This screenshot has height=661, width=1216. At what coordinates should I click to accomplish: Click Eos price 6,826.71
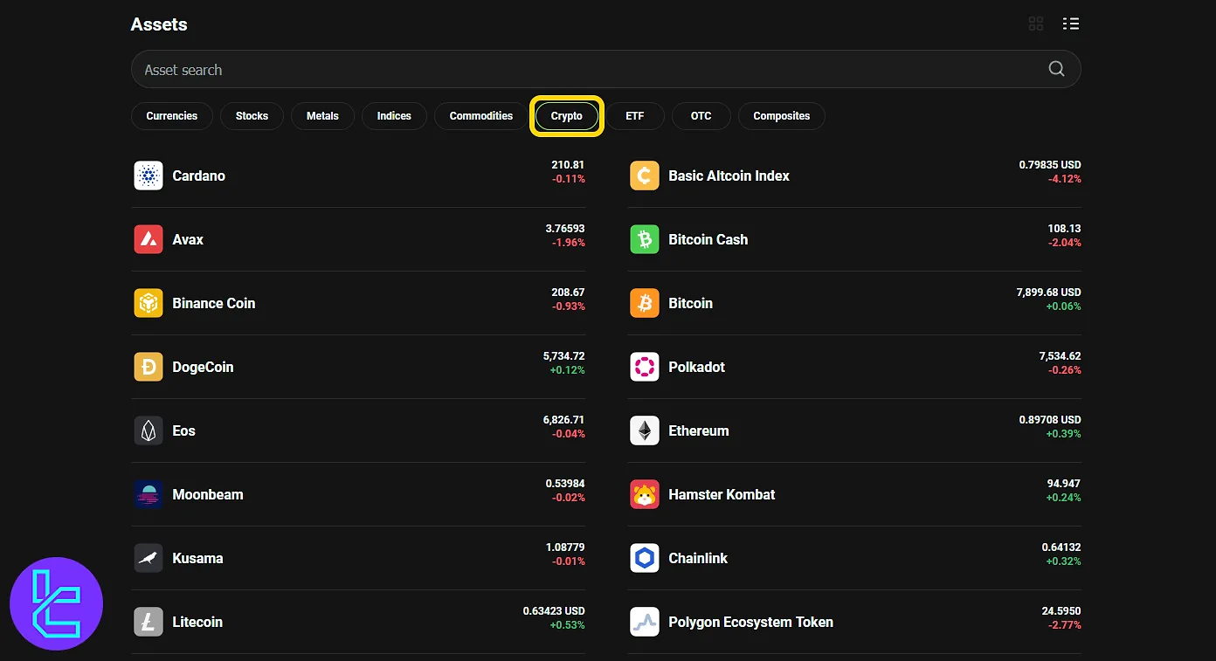[x=563, y=419]
